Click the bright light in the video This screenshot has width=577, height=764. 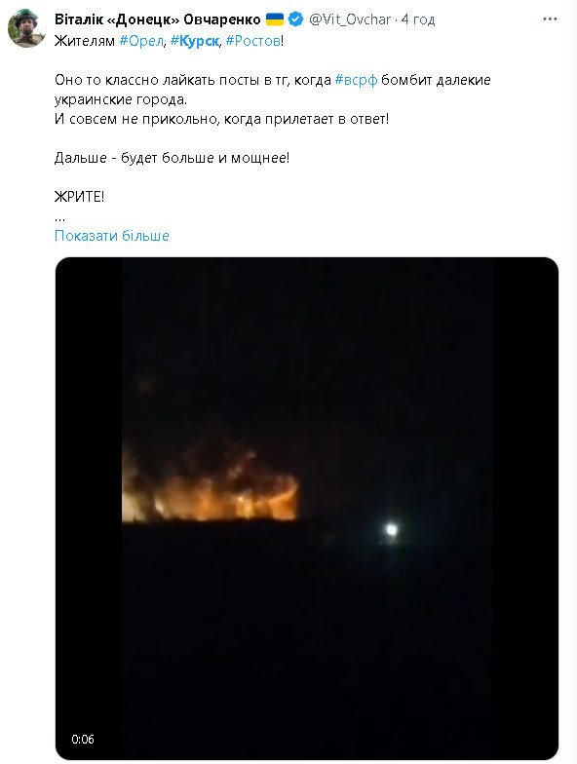click(391, 529)
